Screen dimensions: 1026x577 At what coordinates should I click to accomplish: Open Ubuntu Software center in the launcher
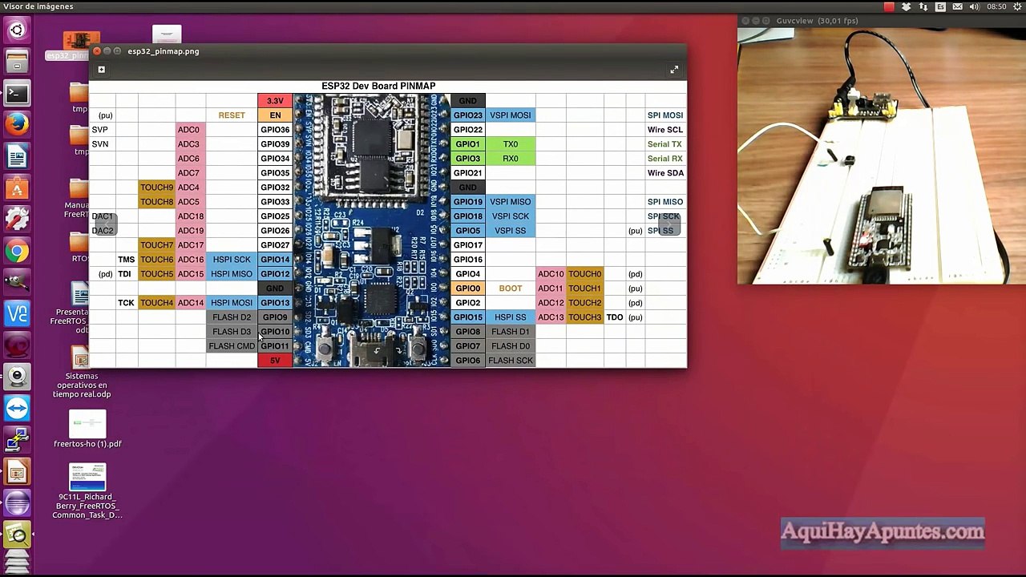[x=17, y=188]
